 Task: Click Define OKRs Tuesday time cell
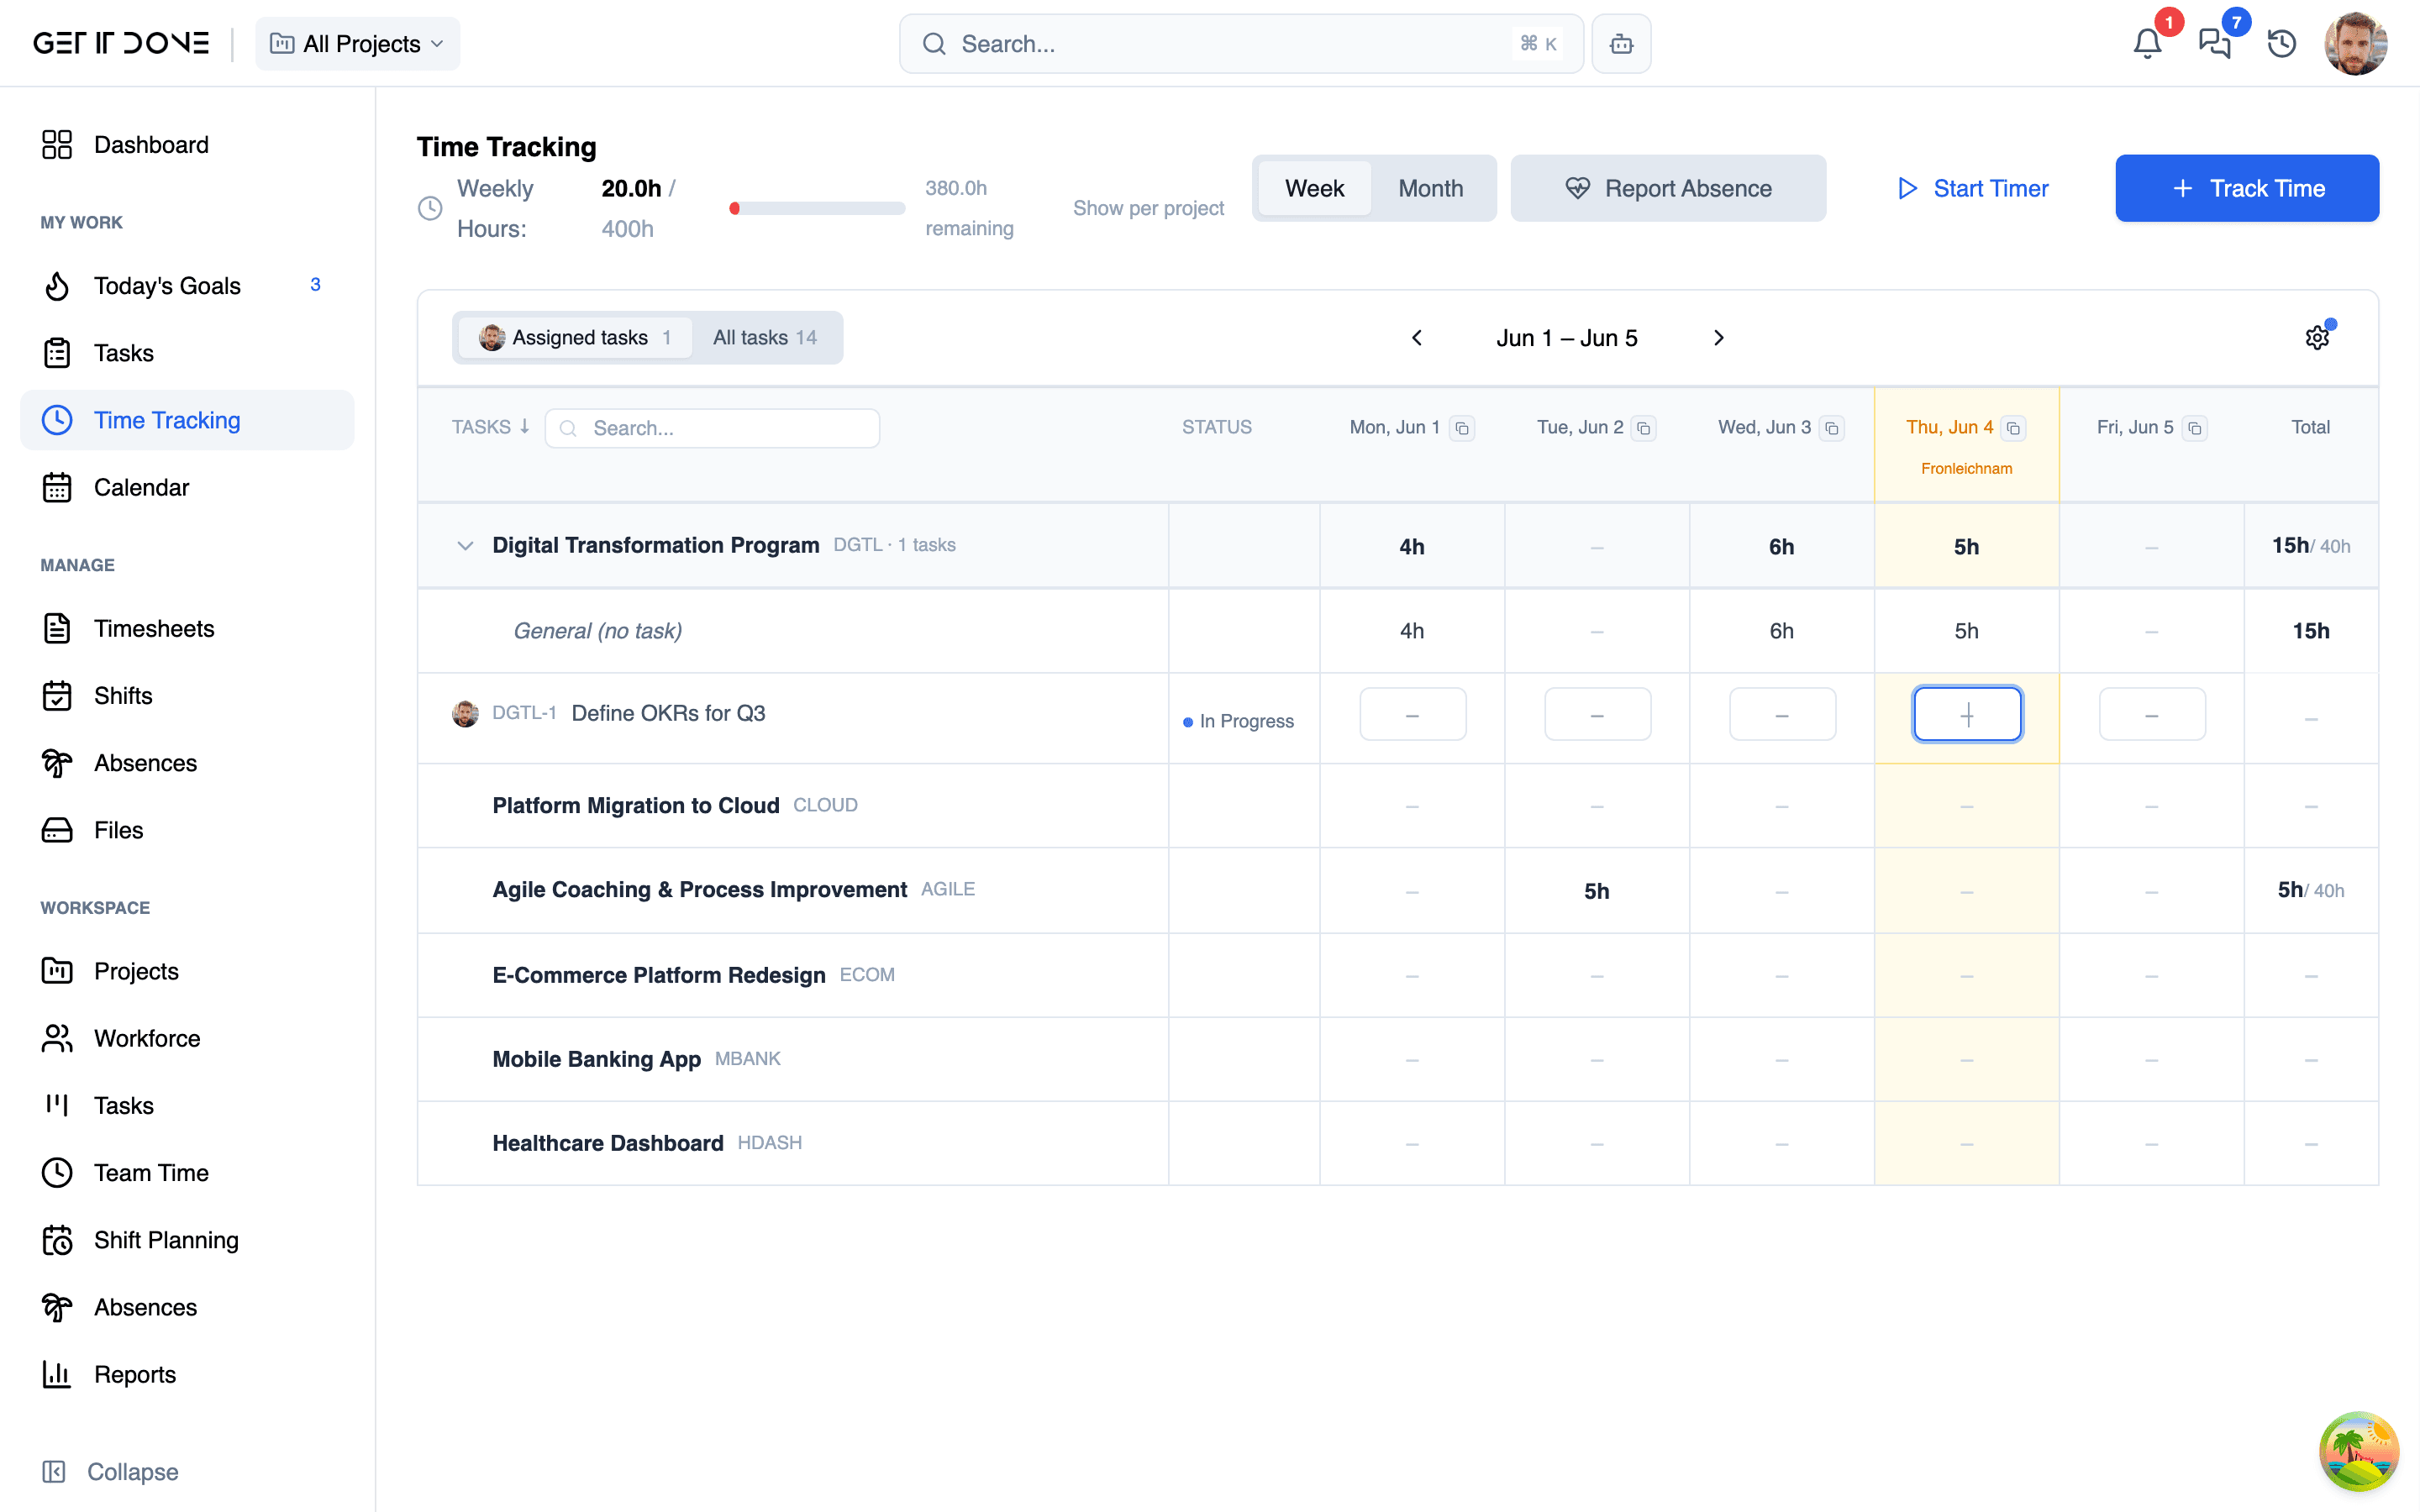click(1597, 714)
